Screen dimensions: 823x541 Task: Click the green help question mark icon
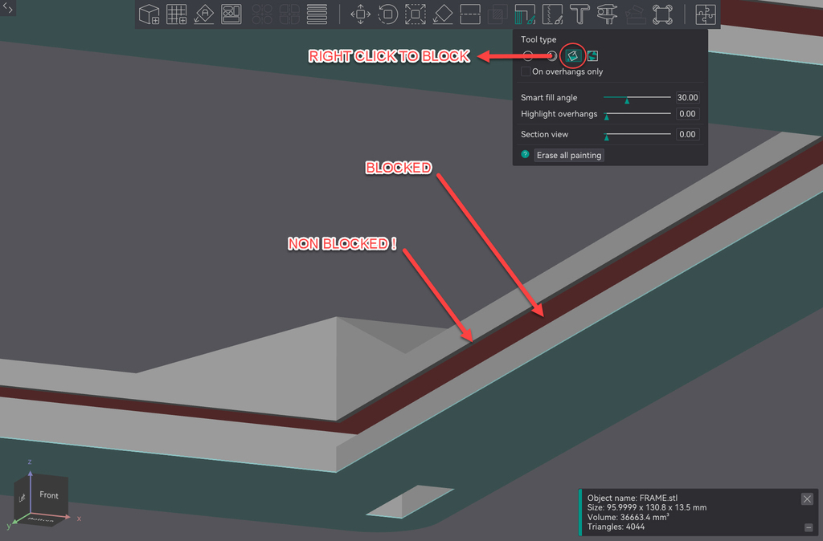pos(525,154)
